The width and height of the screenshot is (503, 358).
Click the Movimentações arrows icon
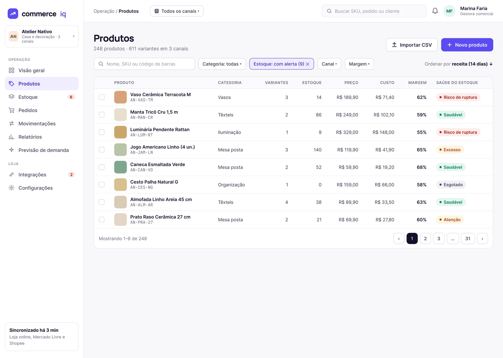(x=12, y=123)
